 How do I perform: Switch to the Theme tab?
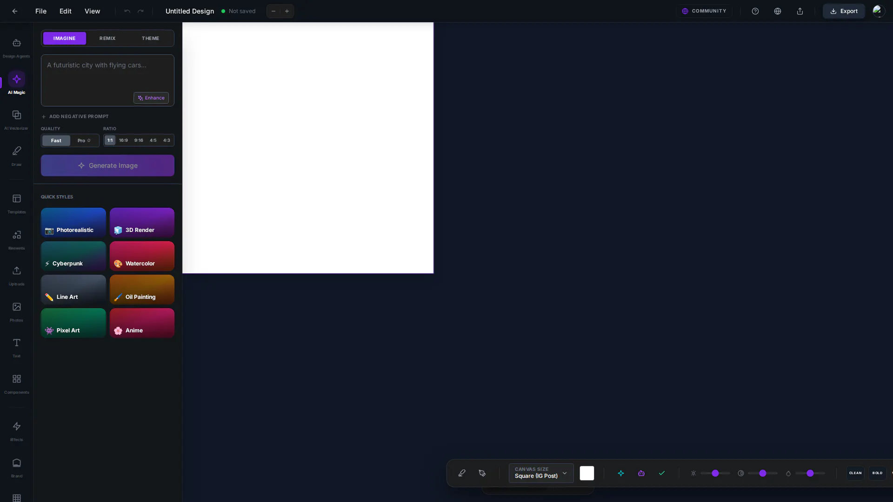click(x=150, y=38)
